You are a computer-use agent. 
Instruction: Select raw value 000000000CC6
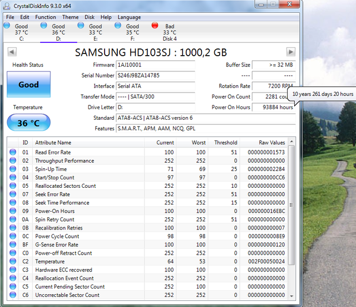pos(266,177)
